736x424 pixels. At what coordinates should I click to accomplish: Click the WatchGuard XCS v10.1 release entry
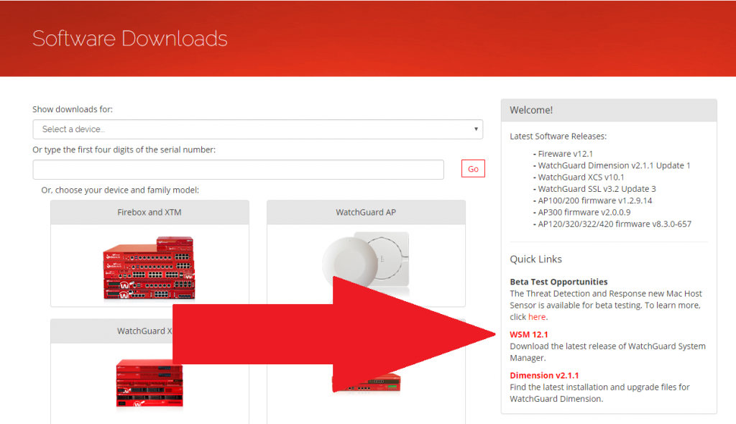pos(581,178)
